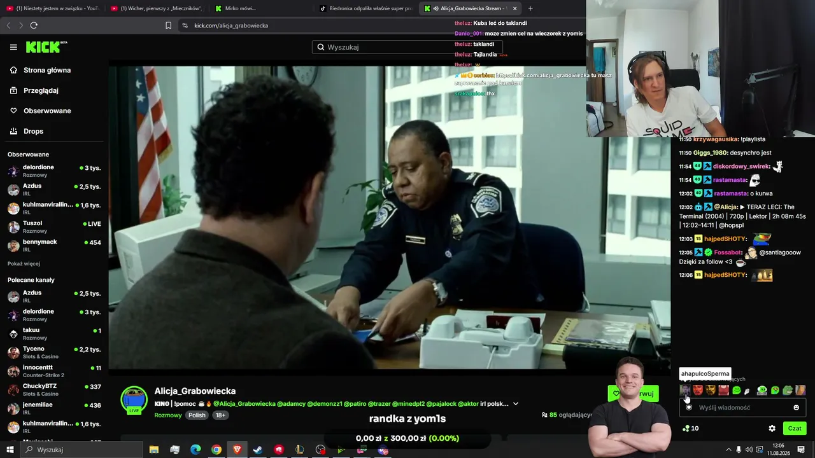The image size is (815, 458).
Task: Open Brave browser from the taskbar
Action: tap(237, 450)
